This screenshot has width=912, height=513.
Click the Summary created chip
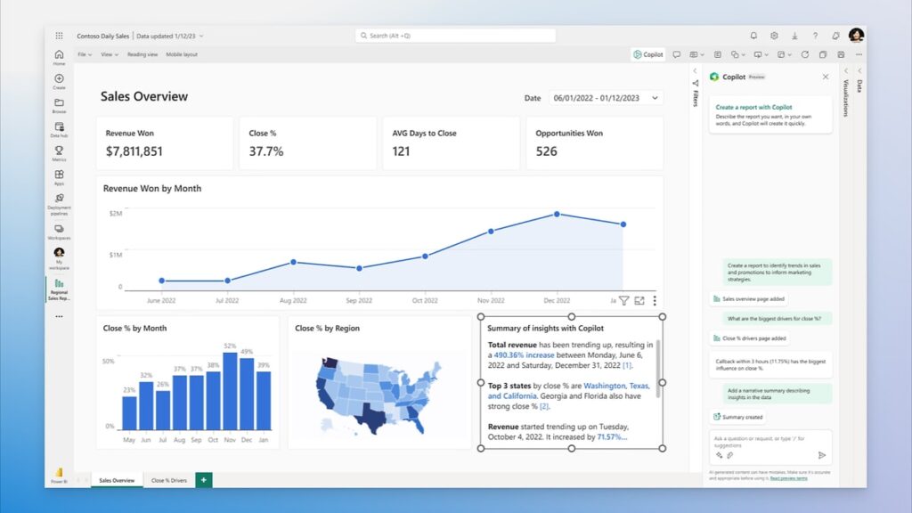coord(738,417)
